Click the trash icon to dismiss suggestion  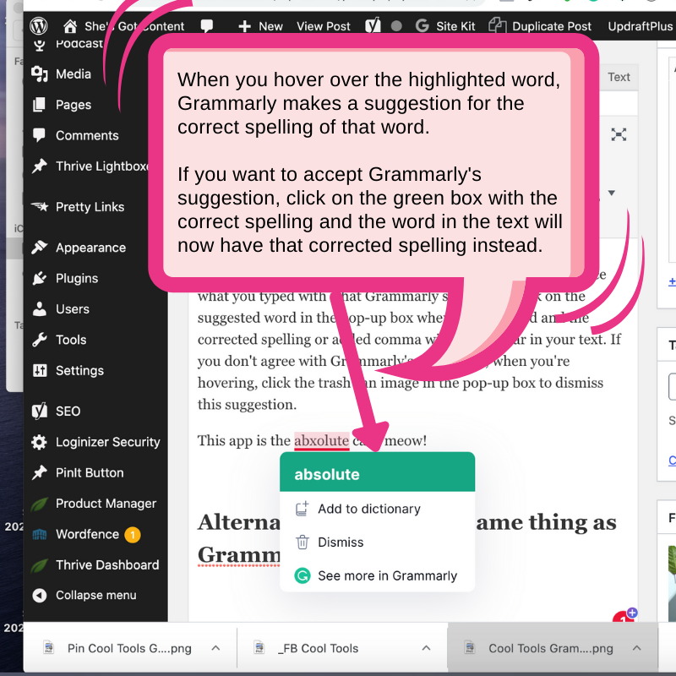[x=302, y=542]
